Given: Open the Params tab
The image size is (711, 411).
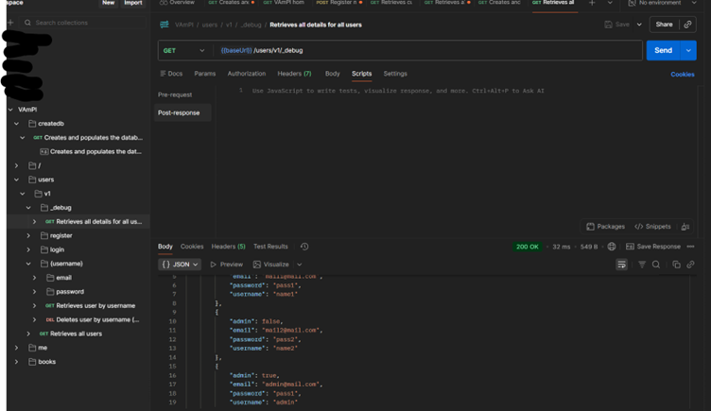Looking at the screenshot, I should tap(205, 74).
